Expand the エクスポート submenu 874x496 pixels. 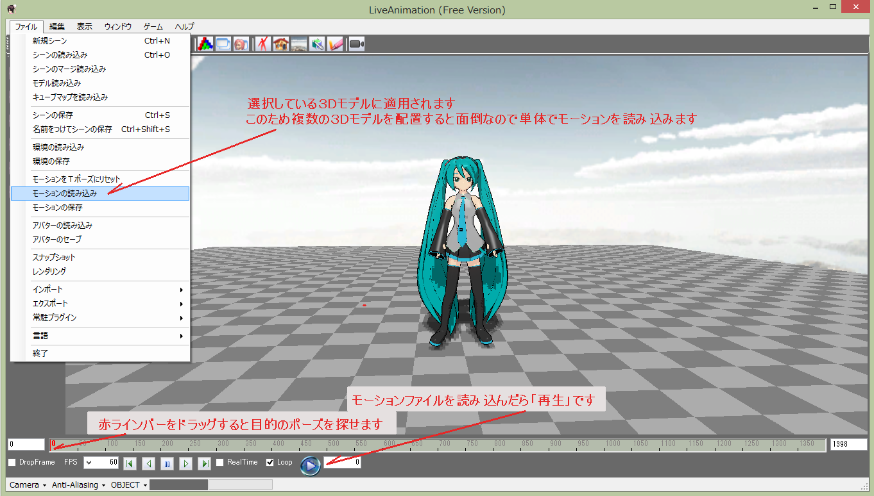coord(101,303)
